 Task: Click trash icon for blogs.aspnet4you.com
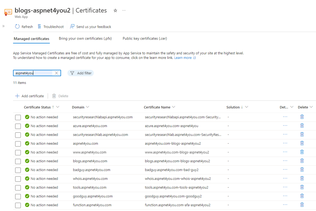click(302, 161)
